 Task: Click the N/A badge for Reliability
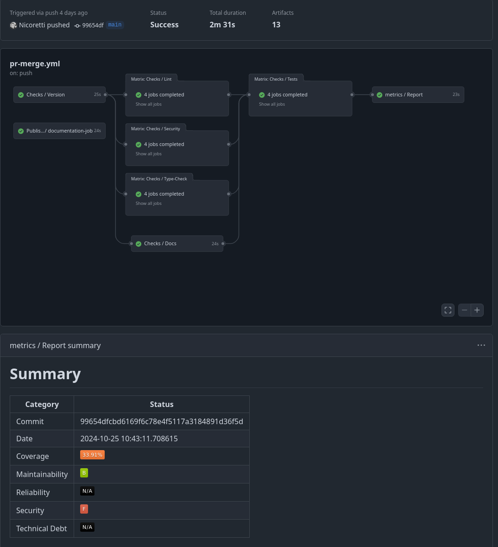(87, 491)
